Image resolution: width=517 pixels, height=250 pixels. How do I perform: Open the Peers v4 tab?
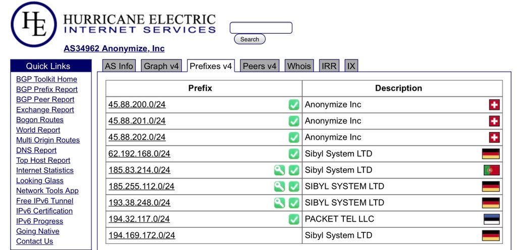point(260,66)
